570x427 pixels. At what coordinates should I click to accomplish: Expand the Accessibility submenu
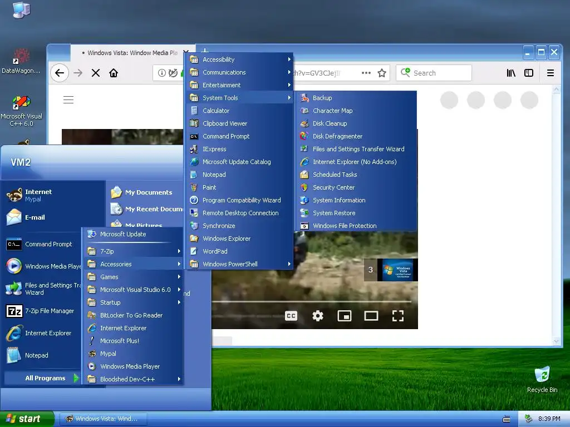click(x=239, y=59)
